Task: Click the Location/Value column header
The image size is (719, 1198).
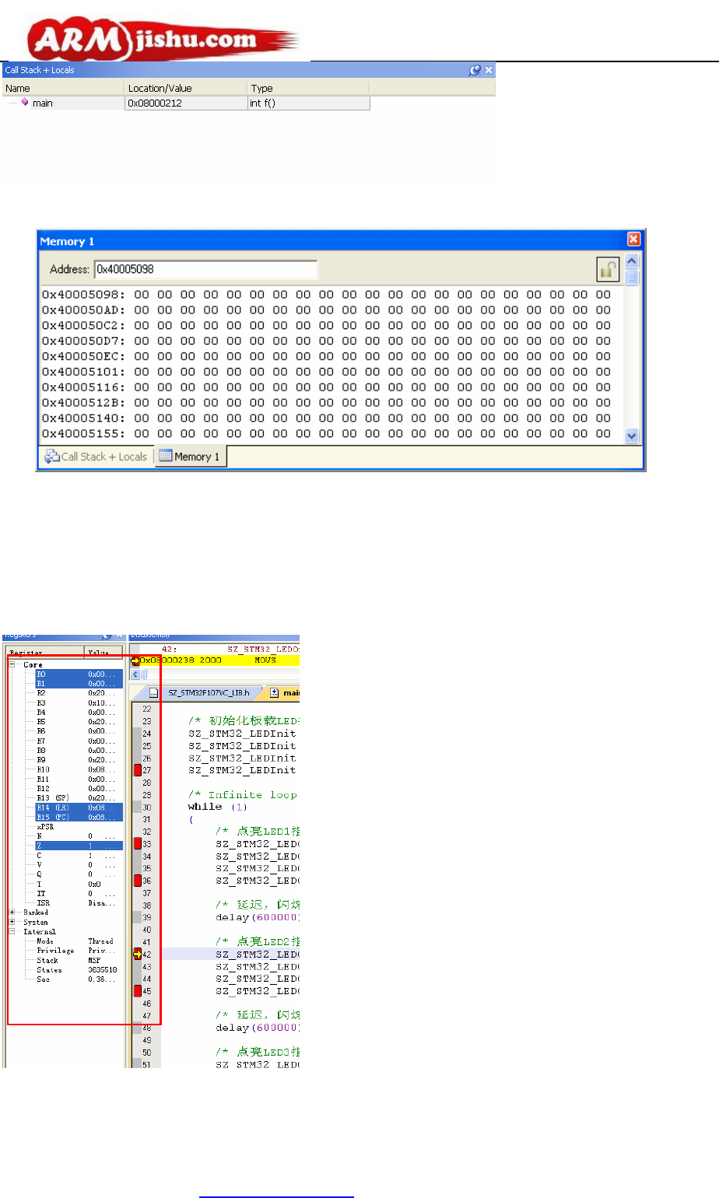Action: click(186, 89)
